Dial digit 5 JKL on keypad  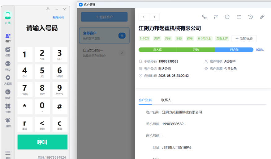click(42, 72)
